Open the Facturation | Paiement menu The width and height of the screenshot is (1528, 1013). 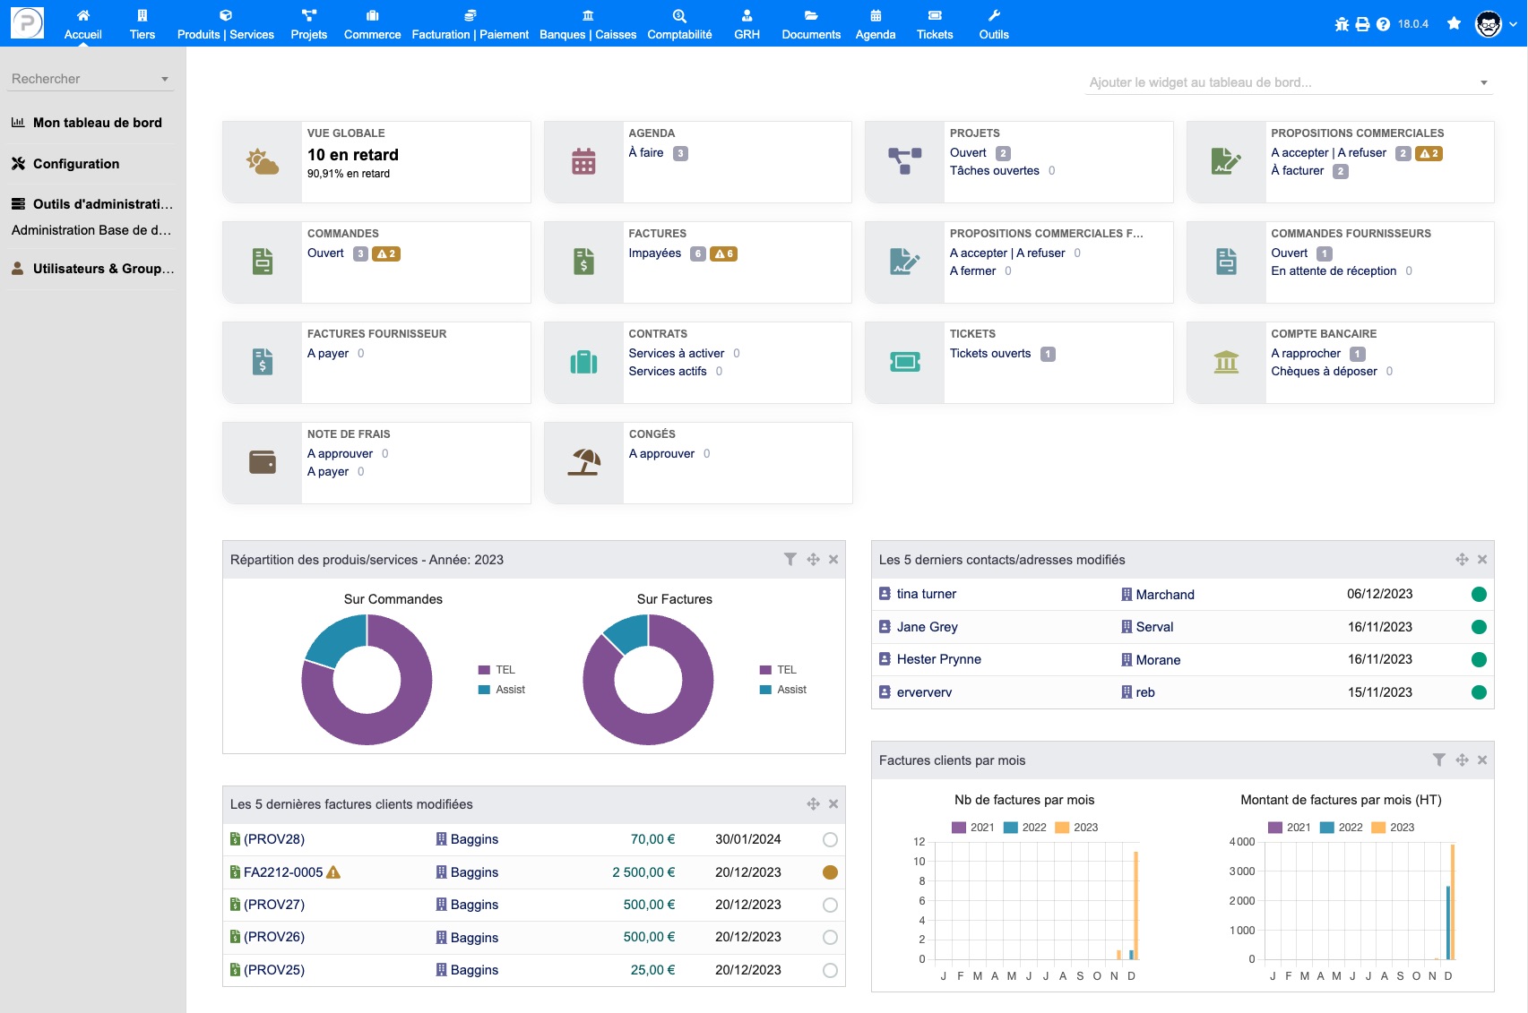point(470,24)
